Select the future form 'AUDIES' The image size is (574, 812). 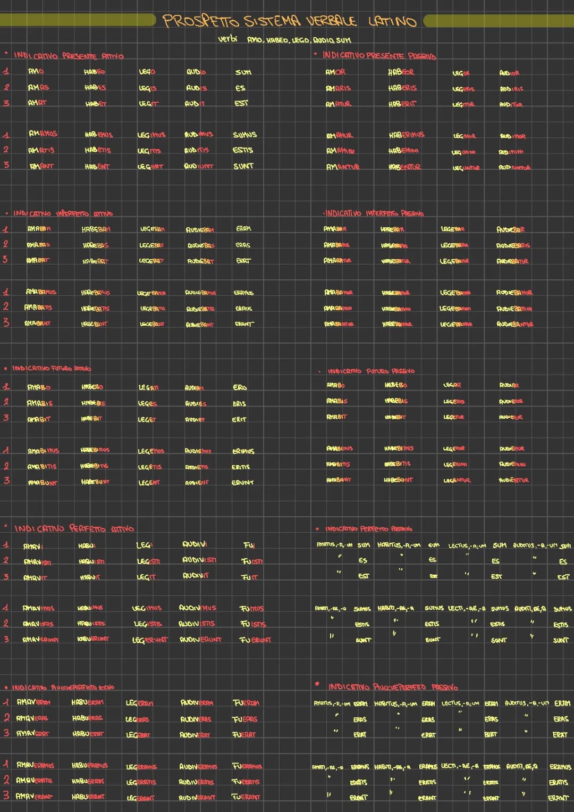(x=196, y=404)
